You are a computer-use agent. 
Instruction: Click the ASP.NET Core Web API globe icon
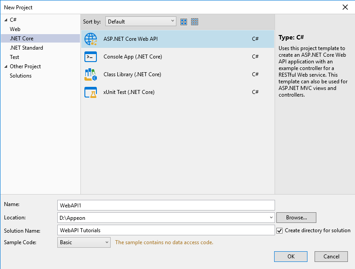coord(91,39)
